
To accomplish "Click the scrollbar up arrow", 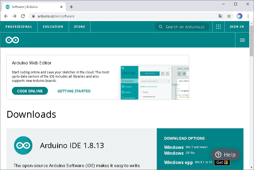I will tap(251, 23).
